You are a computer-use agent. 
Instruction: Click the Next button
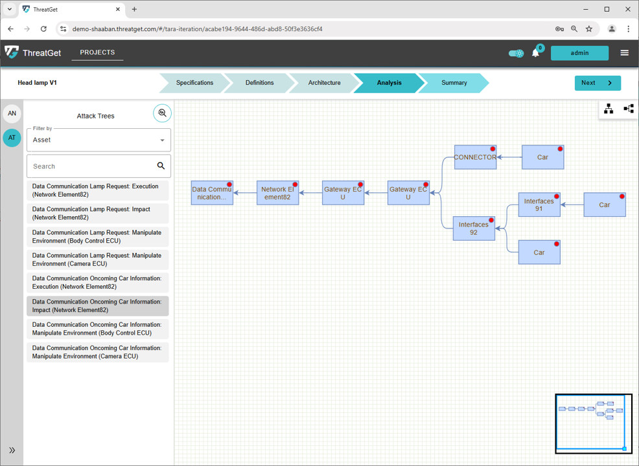pyautogui.click(x=597, y=83)
